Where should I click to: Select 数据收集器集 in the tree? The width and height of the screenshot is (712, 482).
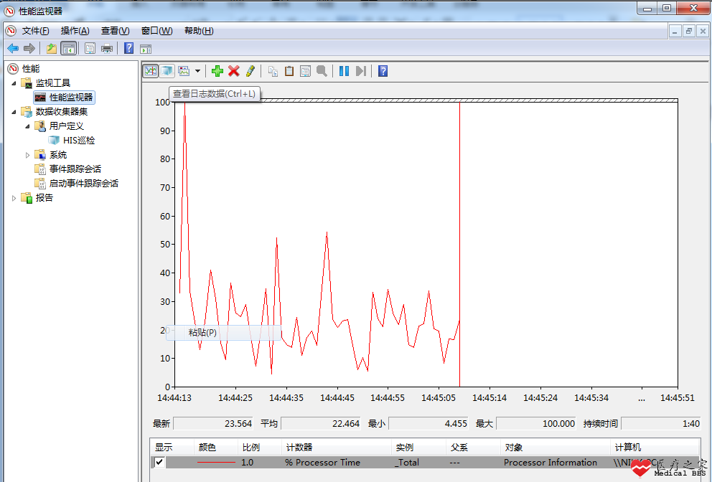62,112
